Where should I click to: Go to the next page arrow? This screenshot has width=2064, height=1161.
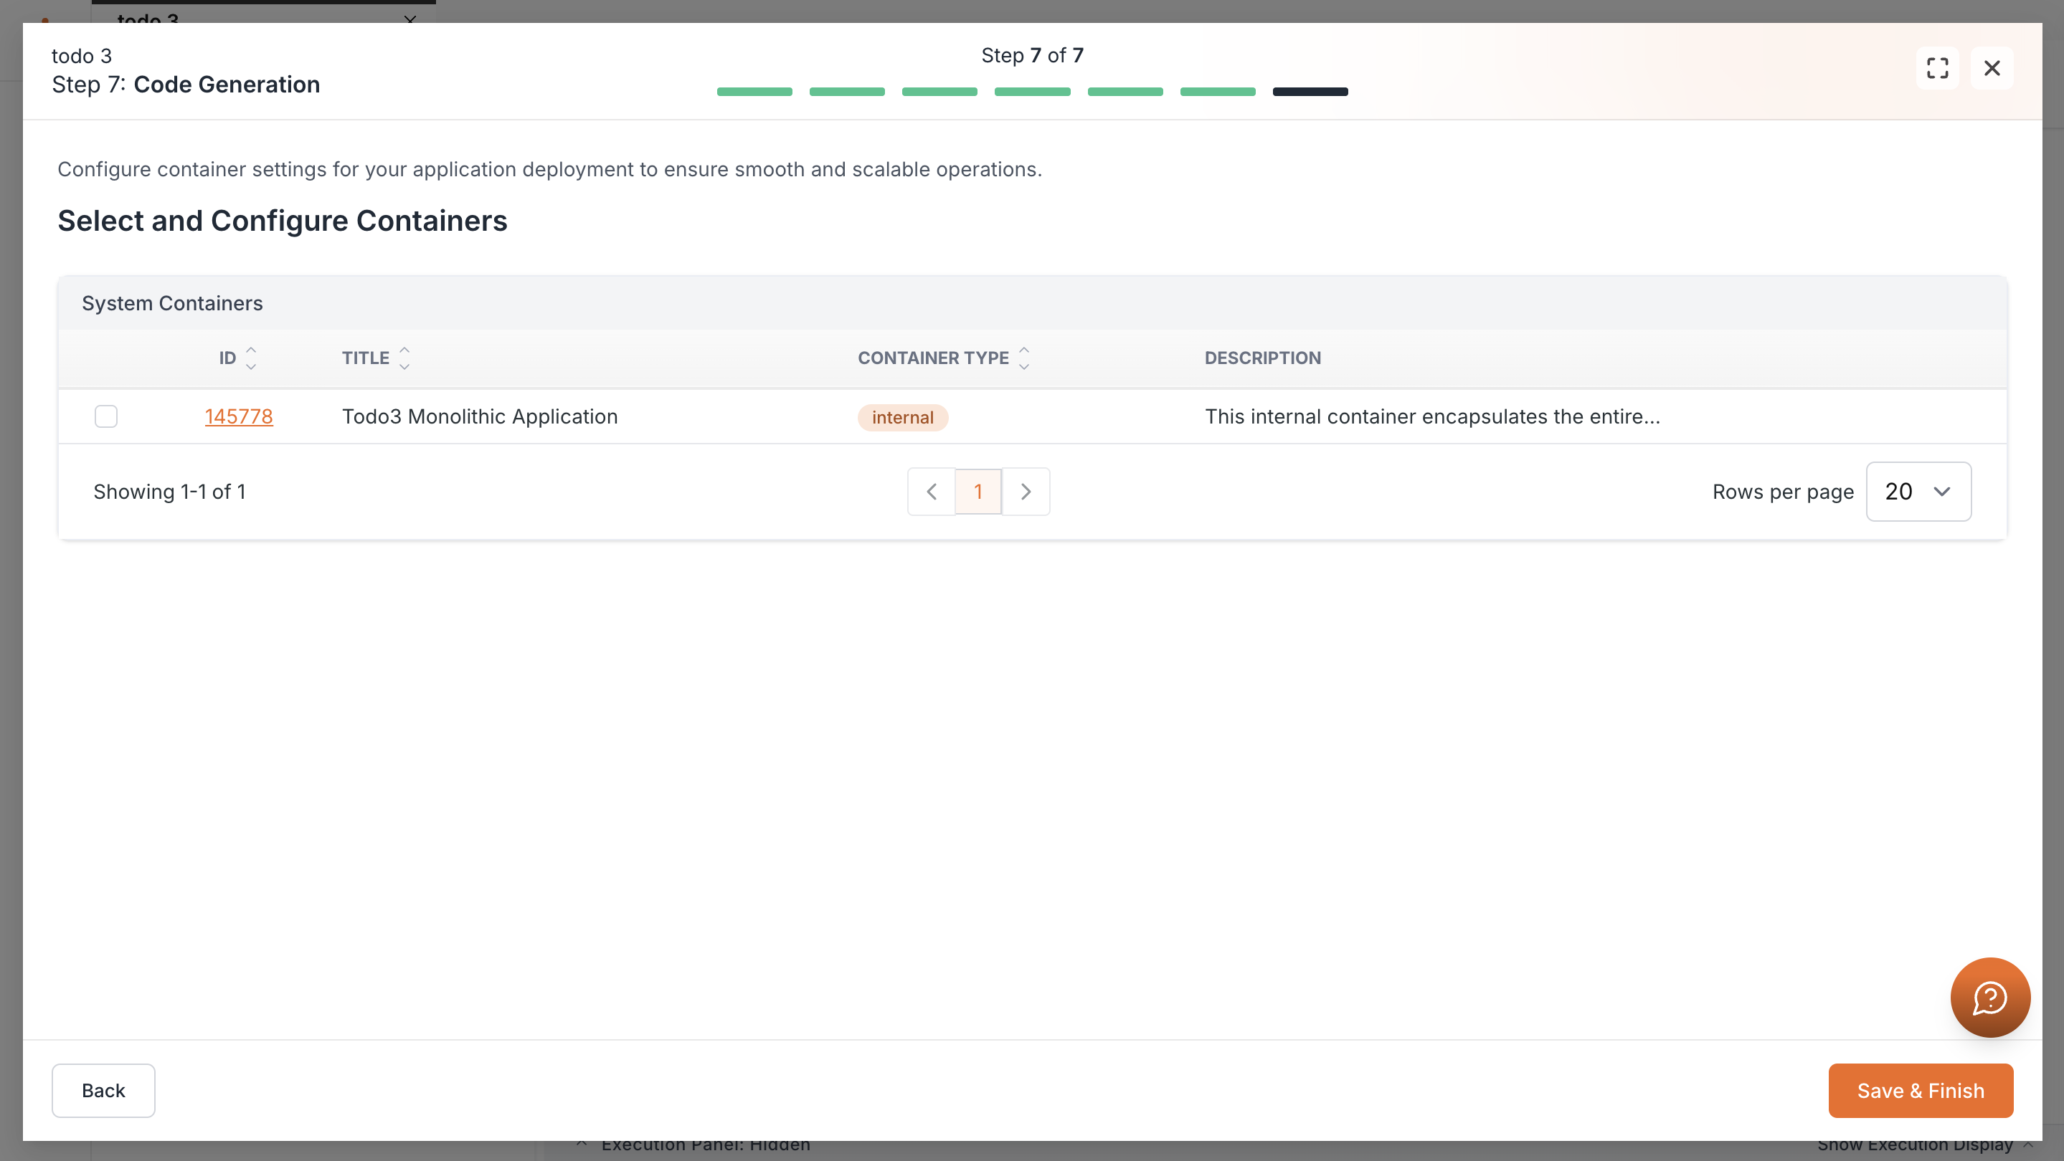point(1026,492)
